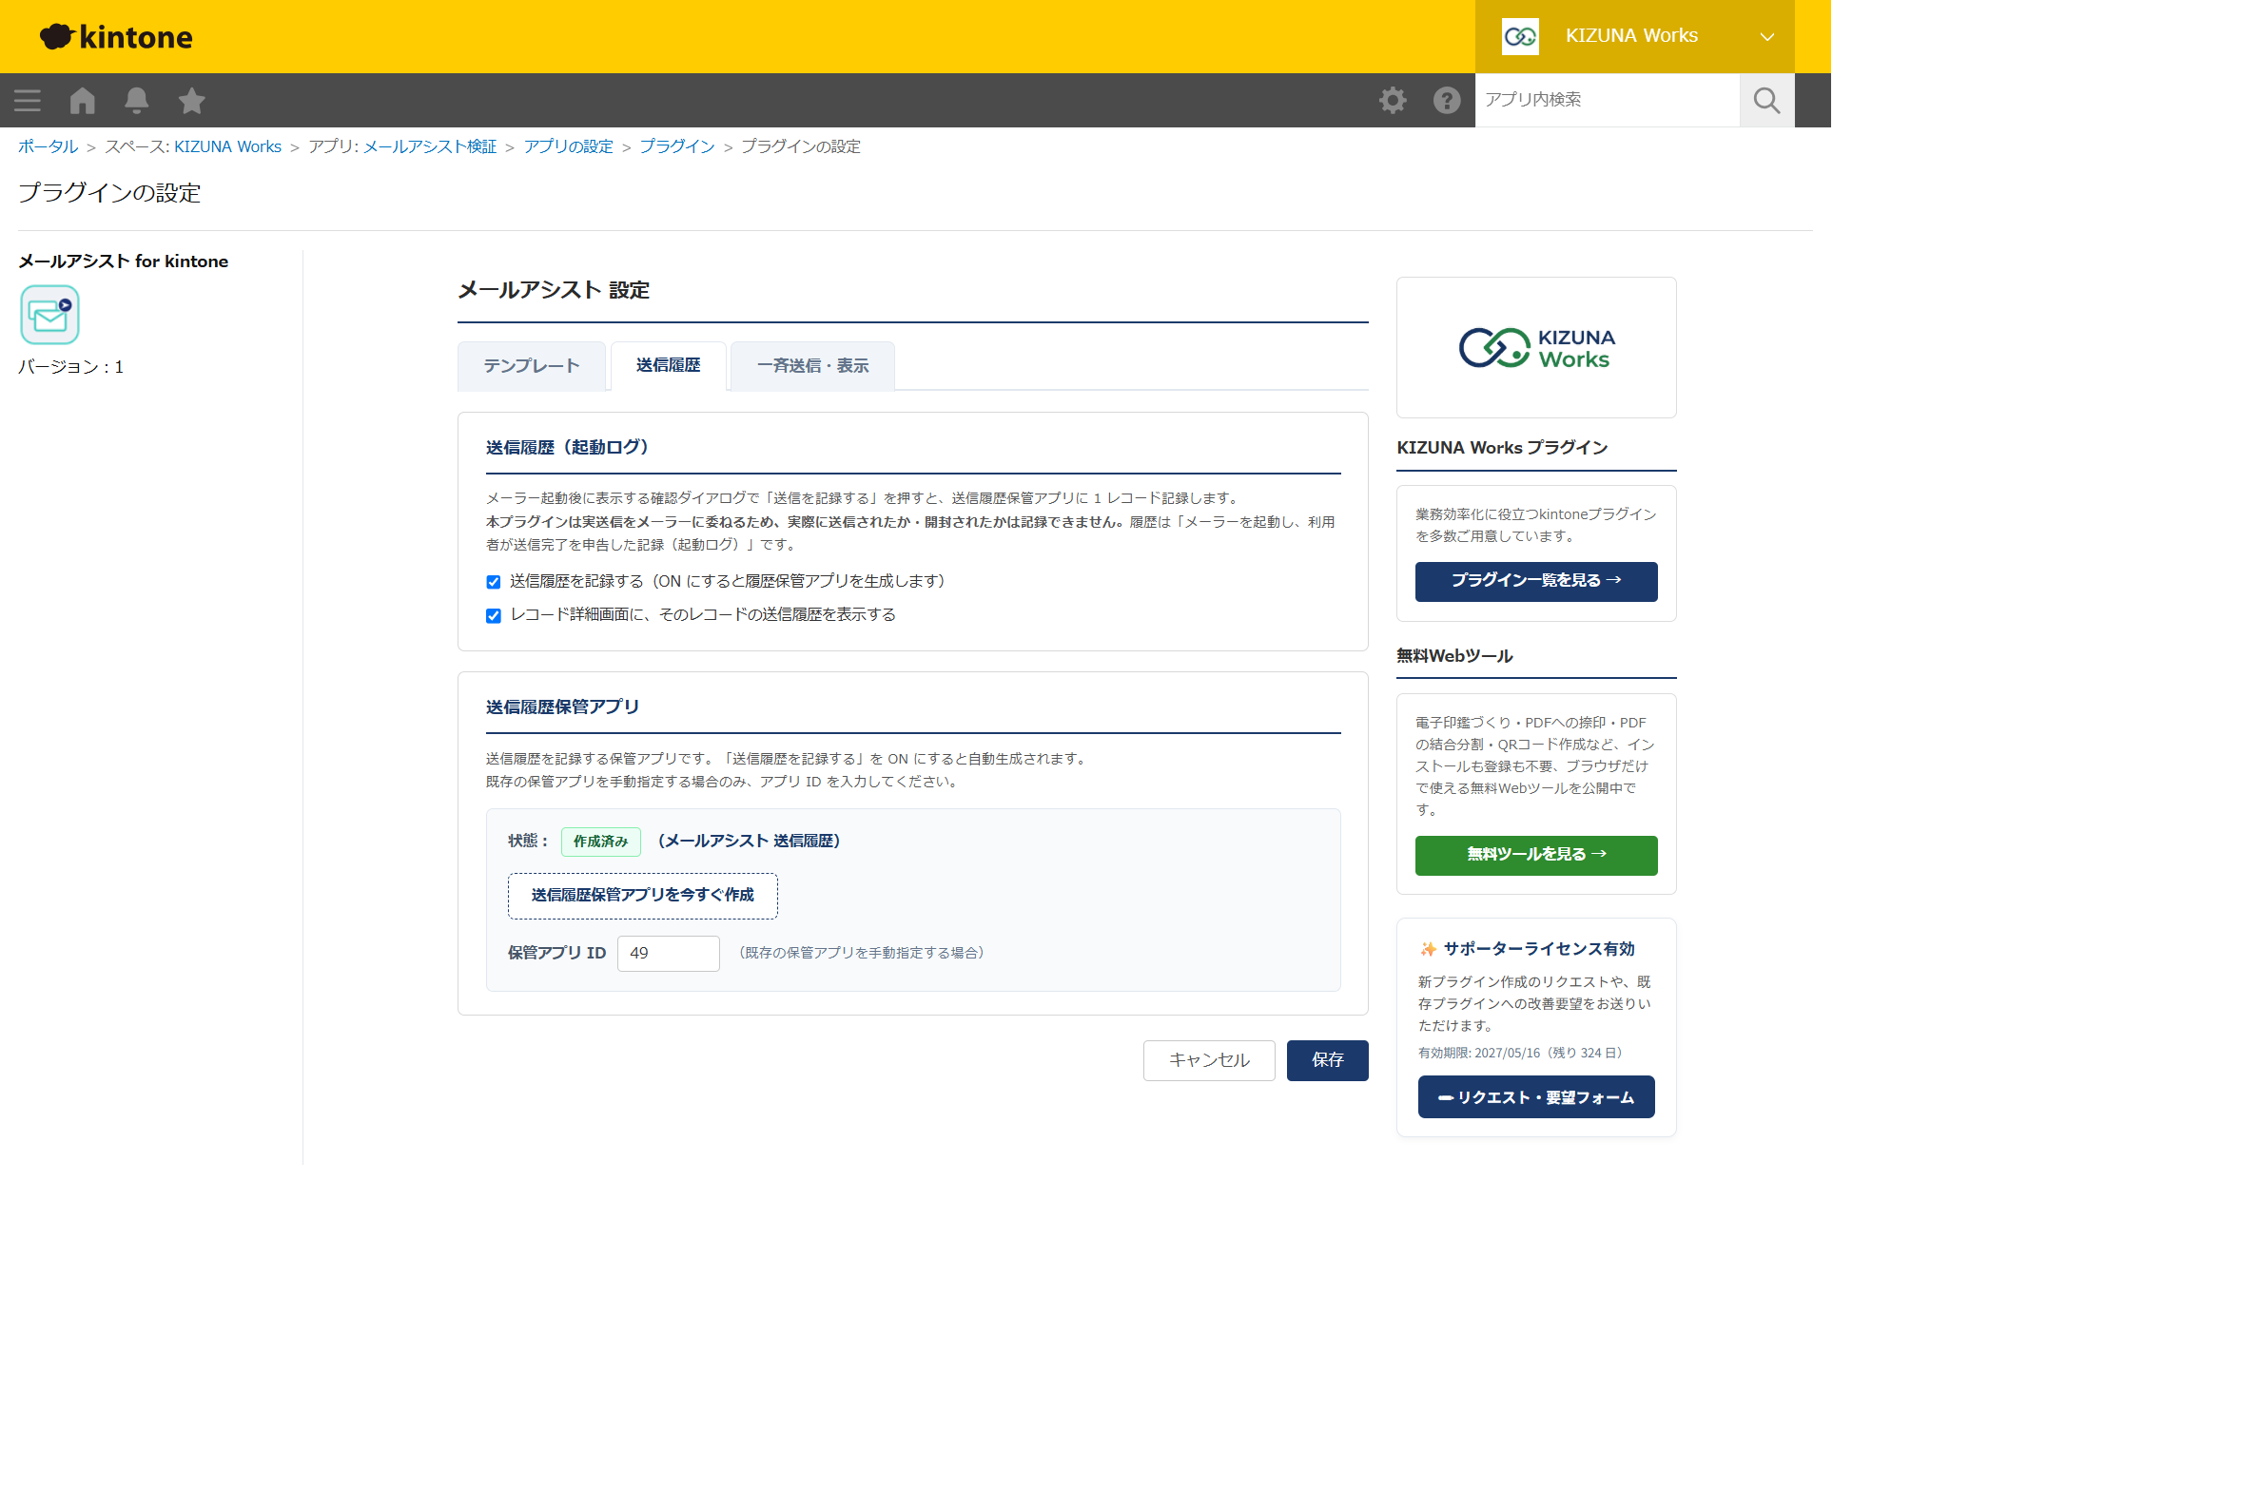Image resolution: width=2262 pixels, height=1491 pixels.
Task: Click the キャンセル button
Action: pos(1208,1060)
